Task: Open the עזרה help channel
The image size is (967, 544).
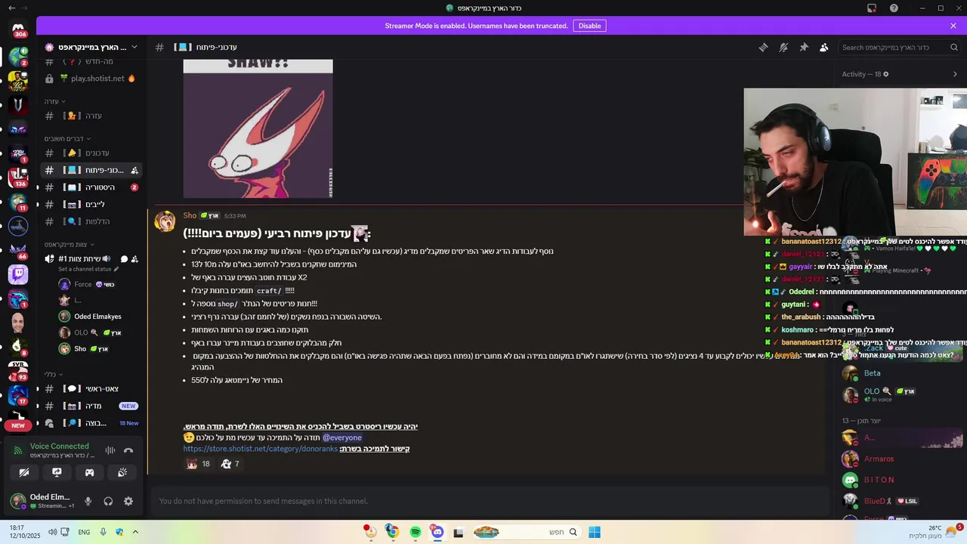Action: click(91, 116)
